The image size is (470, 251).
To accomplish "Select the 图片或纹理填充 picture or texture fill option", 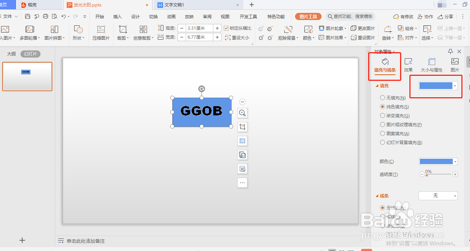I will (383, 124).
